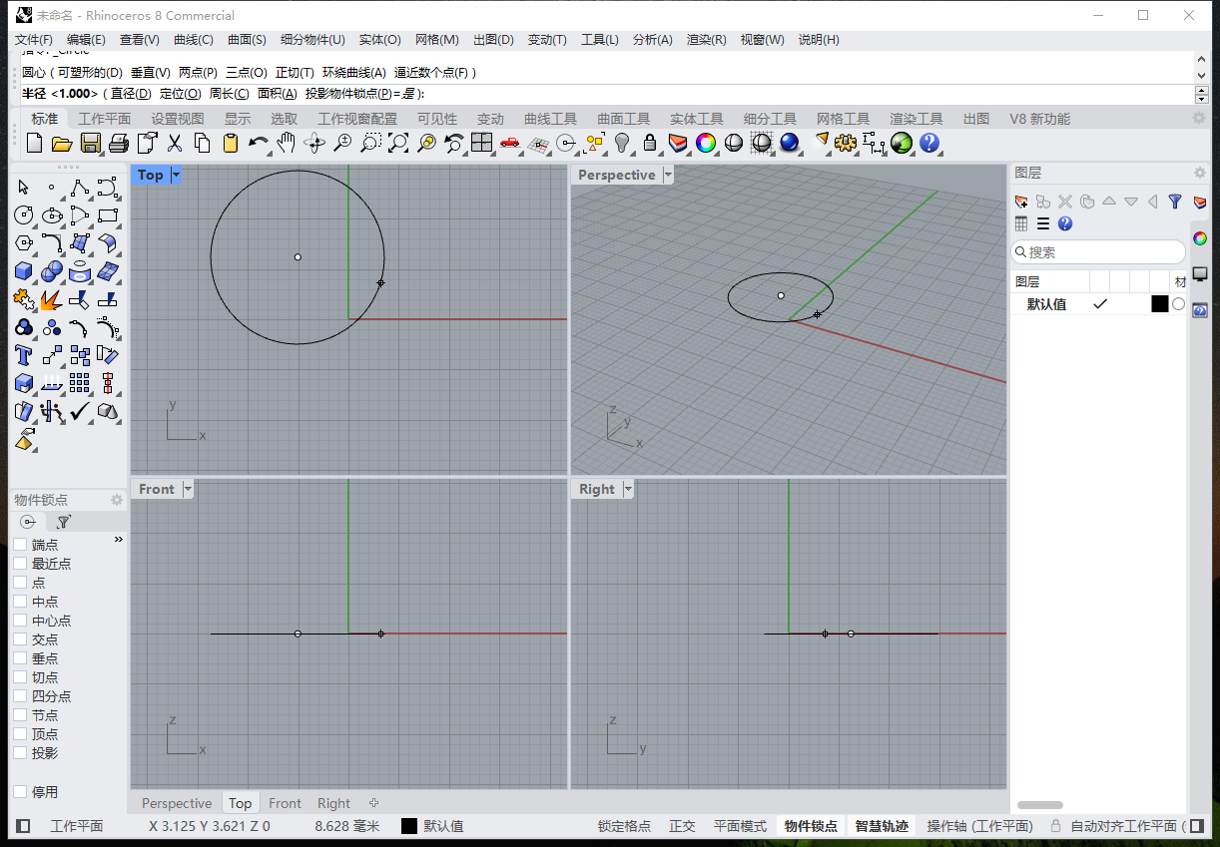The width and height of the screenshot is (1220, 847).
Task: Choose the polyline tool in the sidebar
Action: pyautogui.click(x=80, y=188)
